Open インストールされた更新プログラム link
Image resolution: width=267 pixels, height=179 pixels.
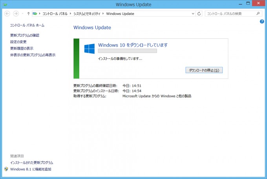click(x=32, y=163)
